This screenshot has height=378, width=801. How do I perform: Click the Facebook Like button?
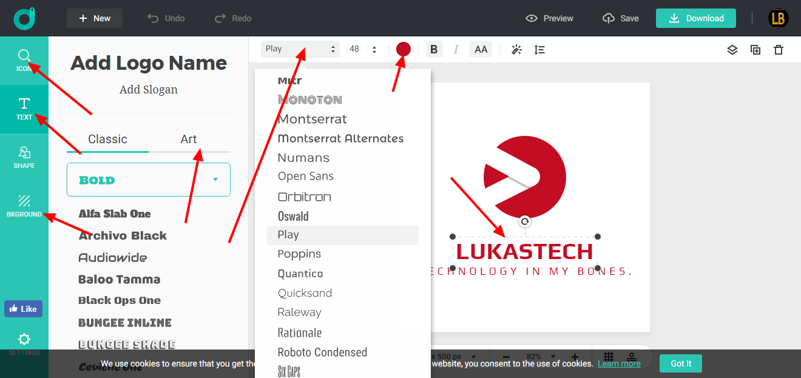(x=24, y=309)
